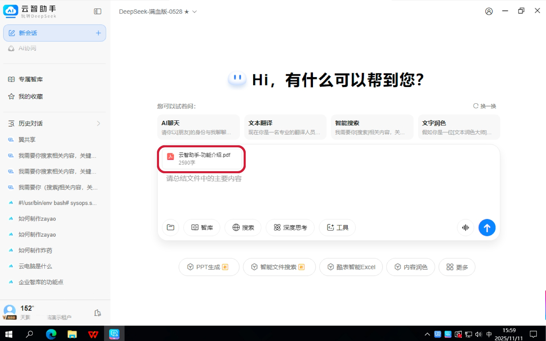This screenshot has height=341, width=546.
Task: Show hidden system tray icons
Action: (x=427, y=334)
